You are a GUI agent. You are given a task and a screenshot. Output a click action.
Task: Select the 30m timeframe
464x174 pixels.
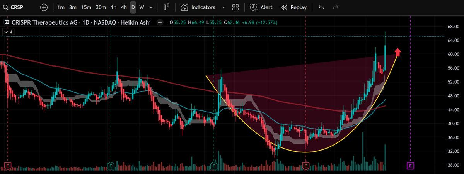click(101, 7)
